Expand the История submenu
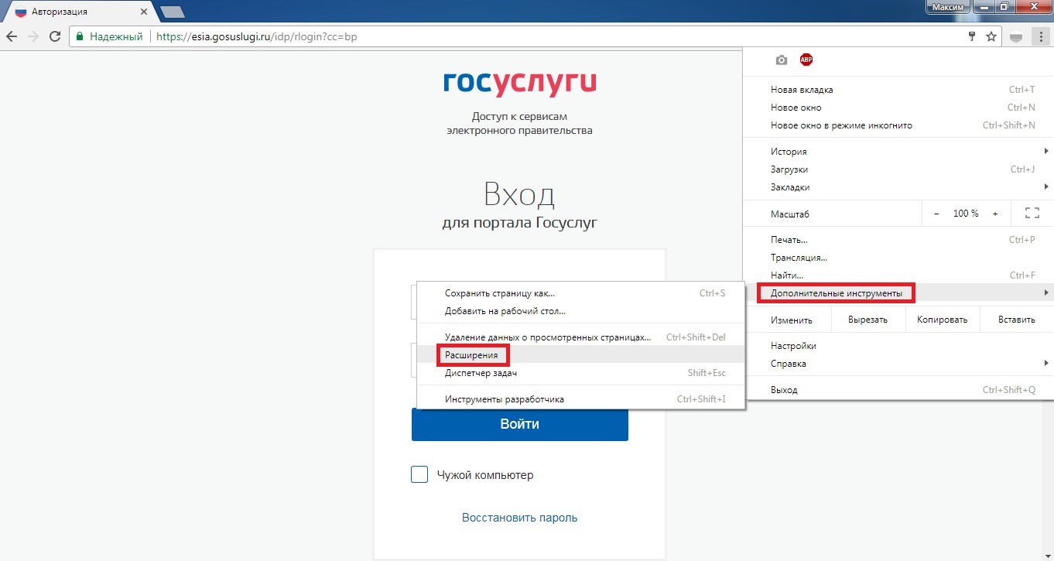The image size is (1054, 561). click(898, 152)
